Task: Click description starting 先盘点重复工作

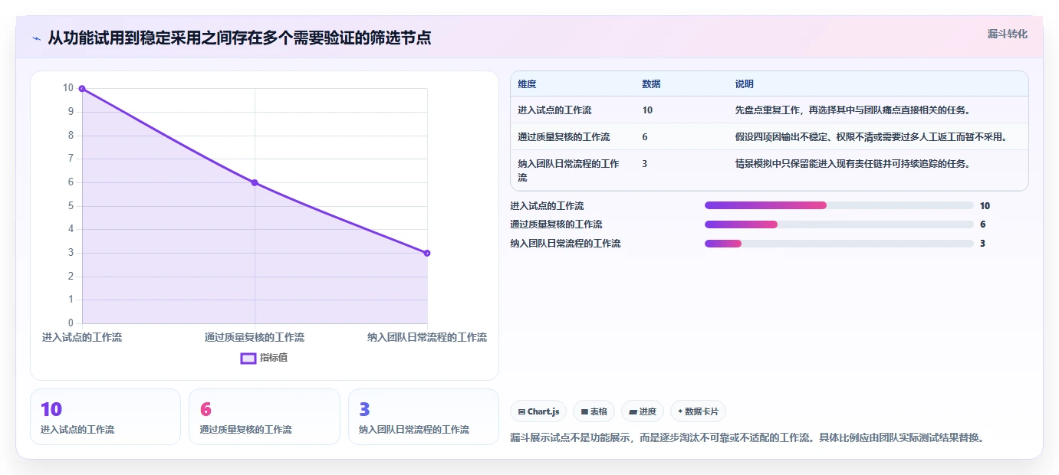Action: click(x=853, y=110)
